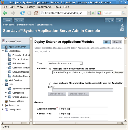This screenshot has width=128, height=130.
Task: Click the main content horizontal scrollbar right arrow
Action: coord(123,123)
